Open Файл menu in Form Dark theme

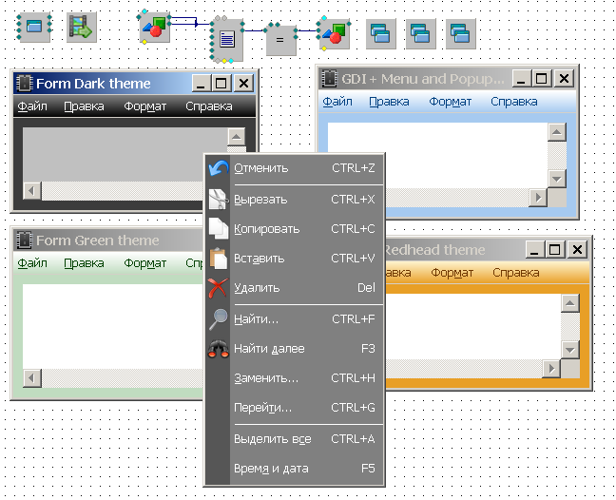coord(32,106)
